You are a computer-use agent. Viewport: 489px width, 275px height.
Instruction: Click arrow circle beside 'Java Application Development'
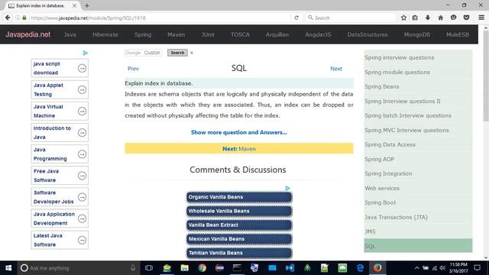pos(82,218)
